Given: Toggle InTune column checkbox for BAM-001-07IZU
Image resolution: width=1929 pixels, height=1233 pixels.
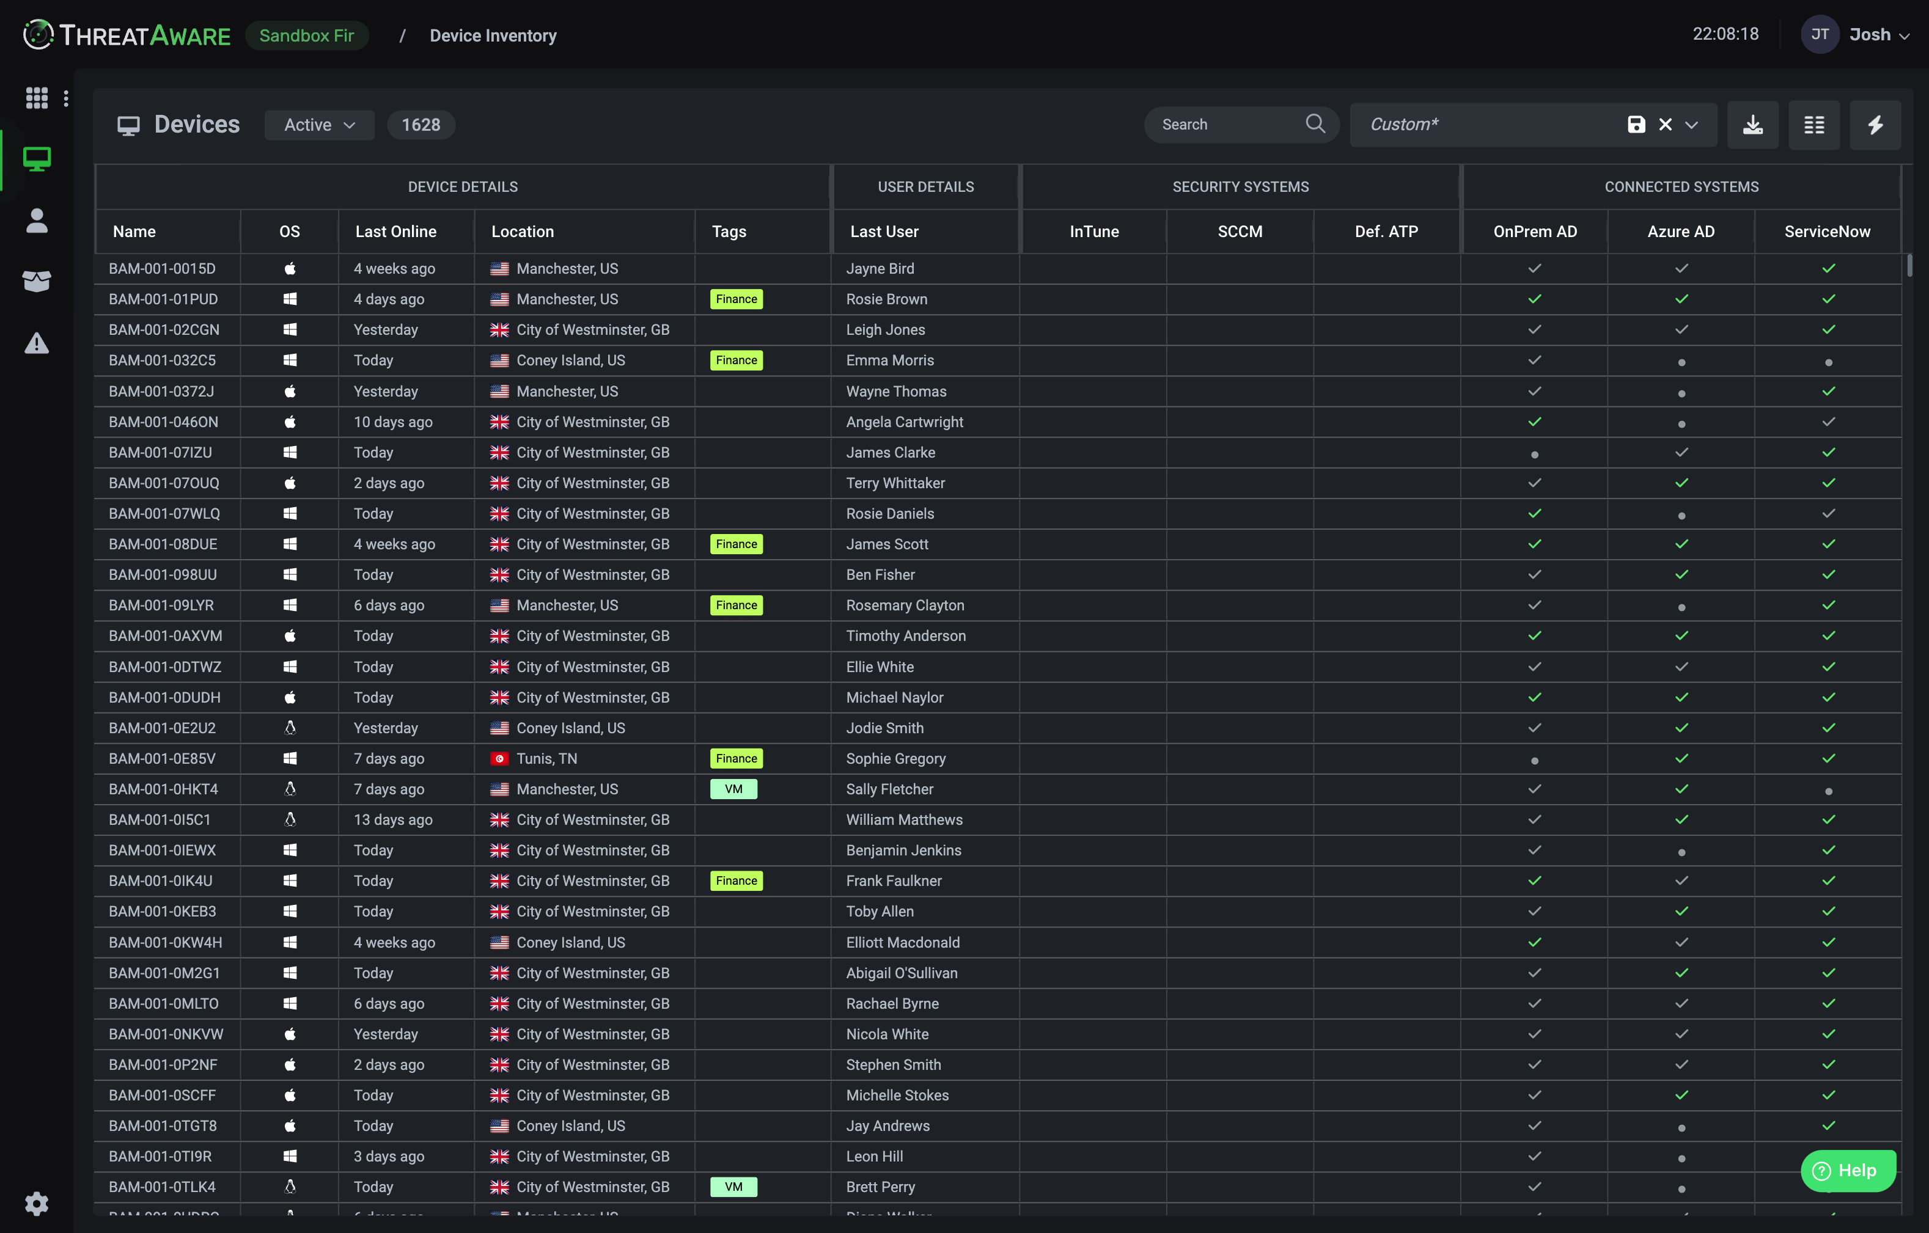Looking at the screenshot, I should tap(1097, 452).
